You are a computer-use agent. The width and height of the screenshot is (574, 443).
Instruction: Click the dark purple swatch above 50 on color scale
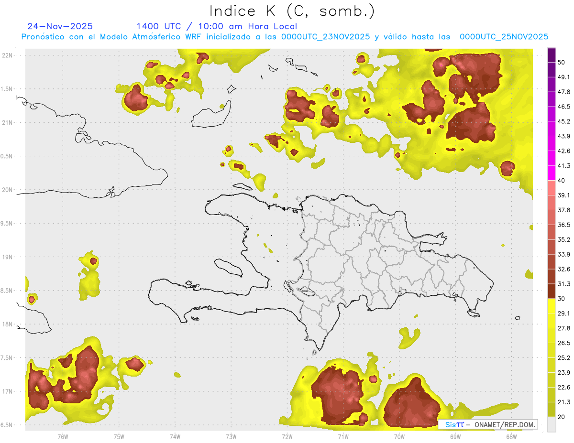552,55
